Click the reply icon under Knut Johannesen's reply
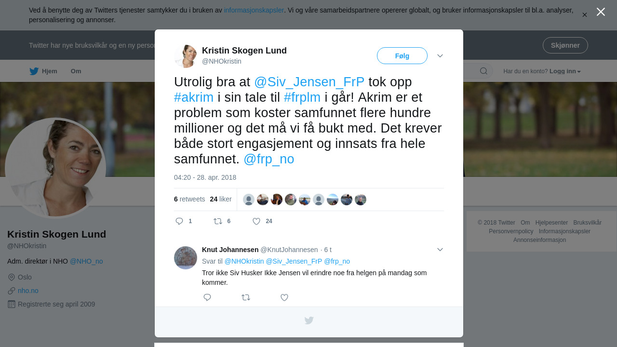Viewport: 617px width, 347px height. (x=207, y=297)
